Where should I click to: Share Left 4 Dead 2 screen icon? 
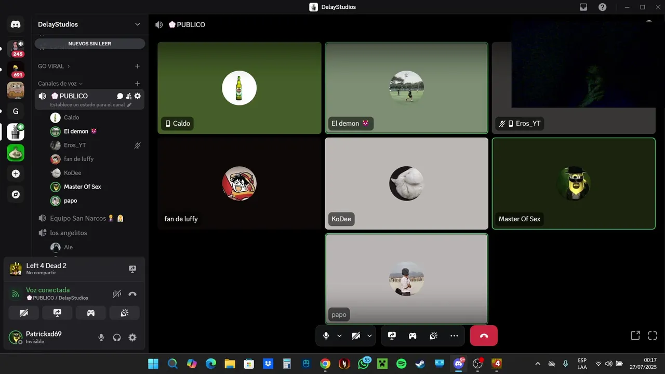click(x=132, y=269)
